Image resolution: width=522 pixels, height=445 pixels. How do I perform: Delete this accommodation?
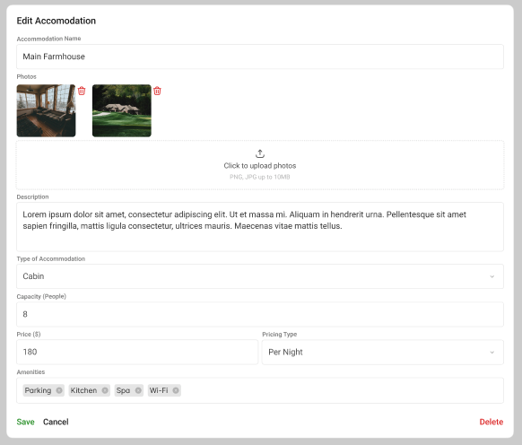tap(491, 422)
